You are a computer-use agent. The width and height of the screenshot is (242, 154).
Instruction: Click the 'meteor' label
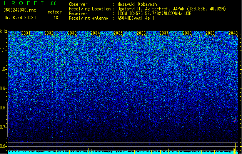coord(55,12)
